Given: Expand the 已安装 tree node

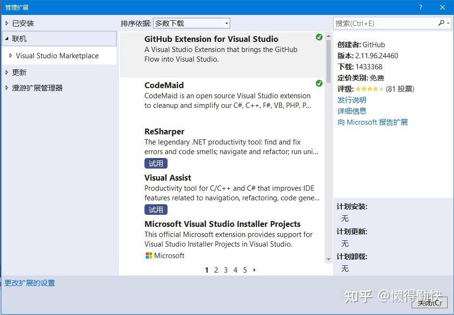Looking at the screenshot, I should pyautogui.click(x=7, y=23).
